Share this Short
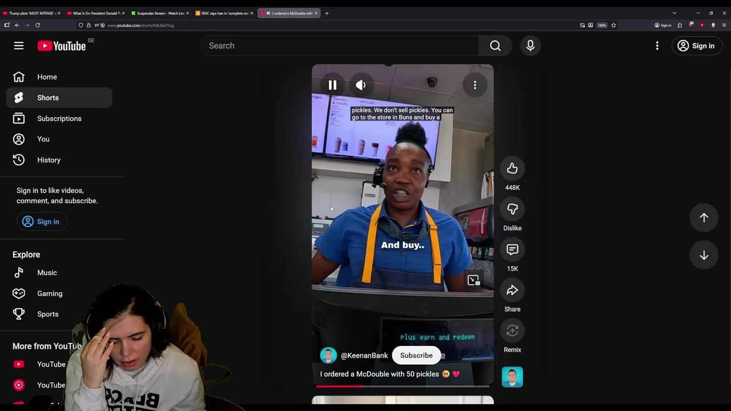 (512, 290)
